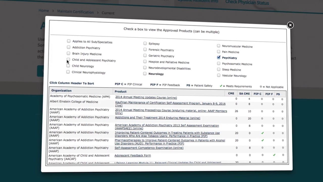Image resolution: width=323 pixels, height=182 pixels.
Task: Click green PIP C checkmark for Alcohol Use Disorders row
Action: coord(262,140)
